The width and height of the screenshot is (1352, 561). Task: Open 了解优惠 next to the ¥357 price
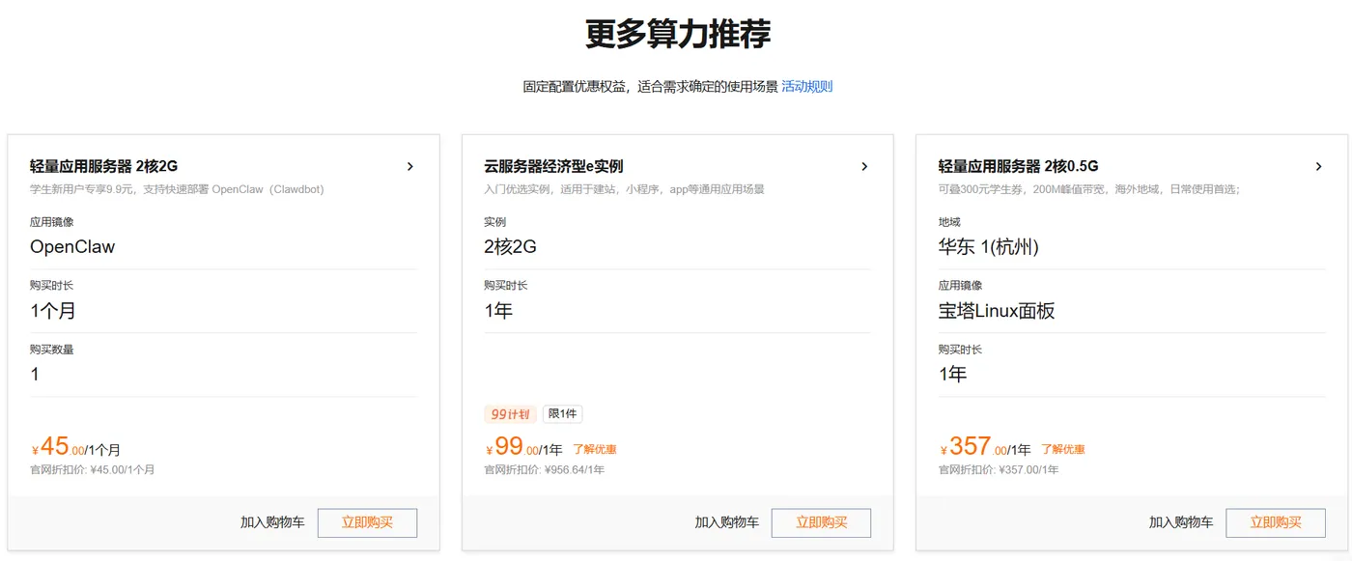pyautogui.click(x=1062, y=449)
